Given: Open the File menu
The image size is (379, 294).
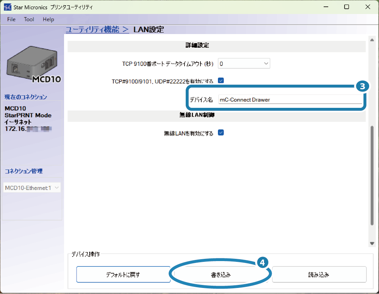Looking at the screenshot, I should point(11,19).
